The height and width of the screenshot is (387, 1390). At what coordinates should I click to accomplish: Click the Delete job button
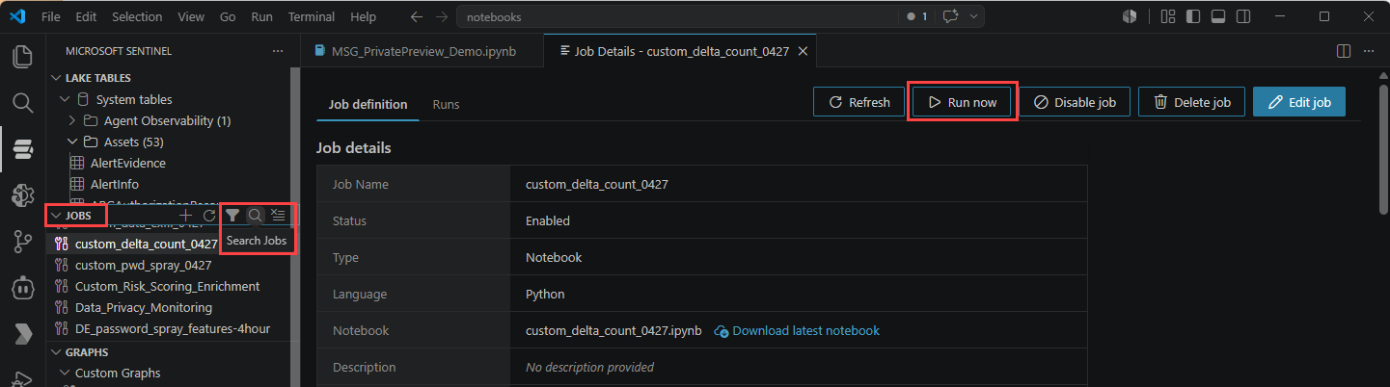(1191, 102)
